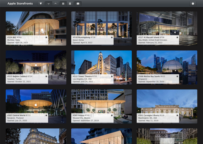Click 'Opened: June 24, 2021' date
The image size is (203, 144).
(x=83, y=82)
